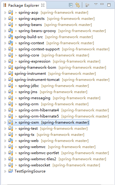Select the spring-instrument project label

point(30,74)
